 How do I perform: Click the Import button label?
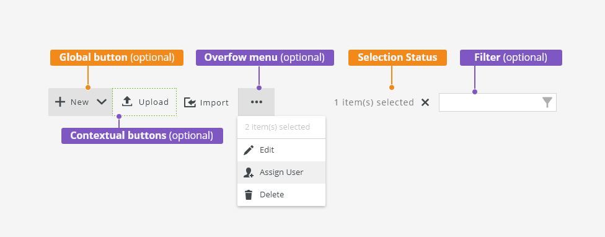coord(214,103)
